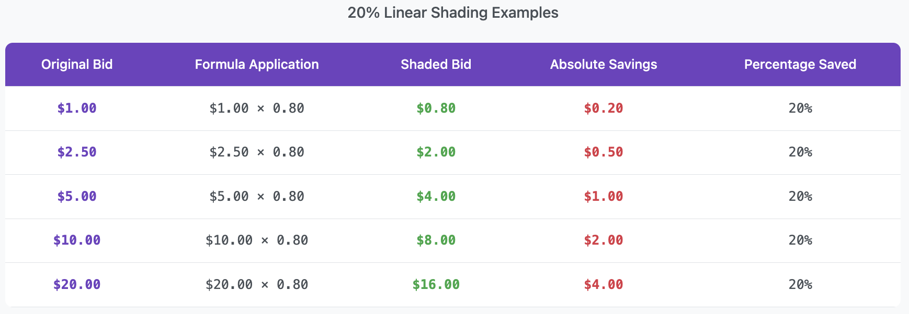Select the Absolute Savings column header
Viewport: 909px width, 314px height.
[x=604, y=64]
